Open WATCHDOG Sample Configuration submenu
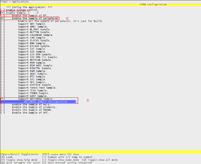This screenshot has width=201, height=164. click(x=46, y=102)
